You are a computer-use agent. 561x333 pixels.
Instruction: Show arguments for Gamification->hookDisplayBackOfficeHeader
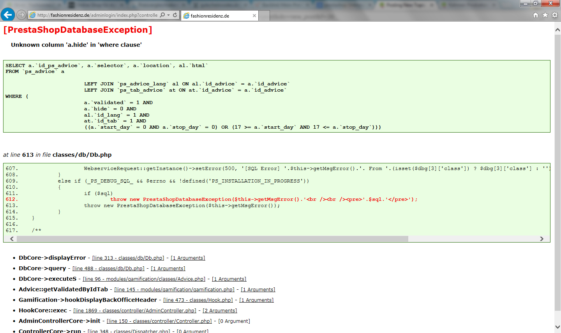tap(256, 300)
